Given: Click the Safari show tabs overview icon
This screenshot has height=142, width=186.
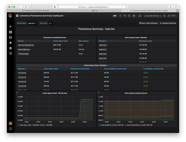Looking at the screenshot, I should 176,7.
